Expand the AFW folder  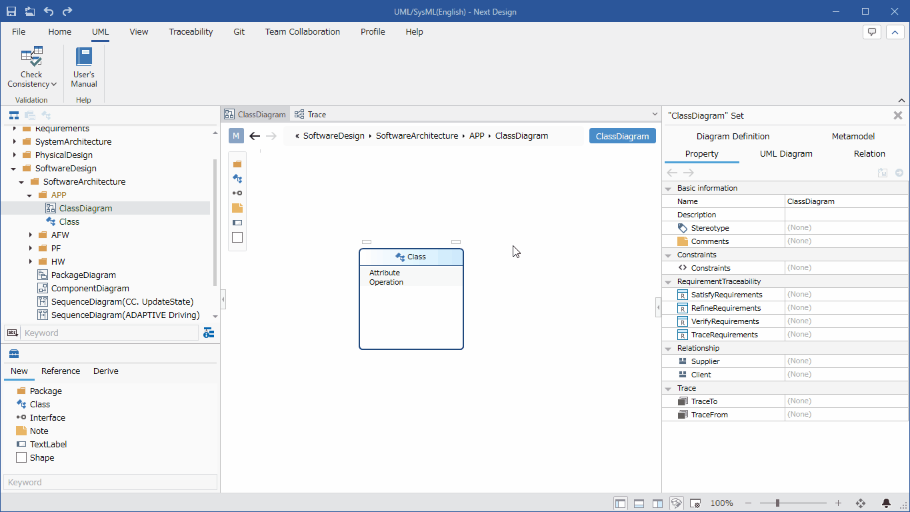tap(31, 235)
